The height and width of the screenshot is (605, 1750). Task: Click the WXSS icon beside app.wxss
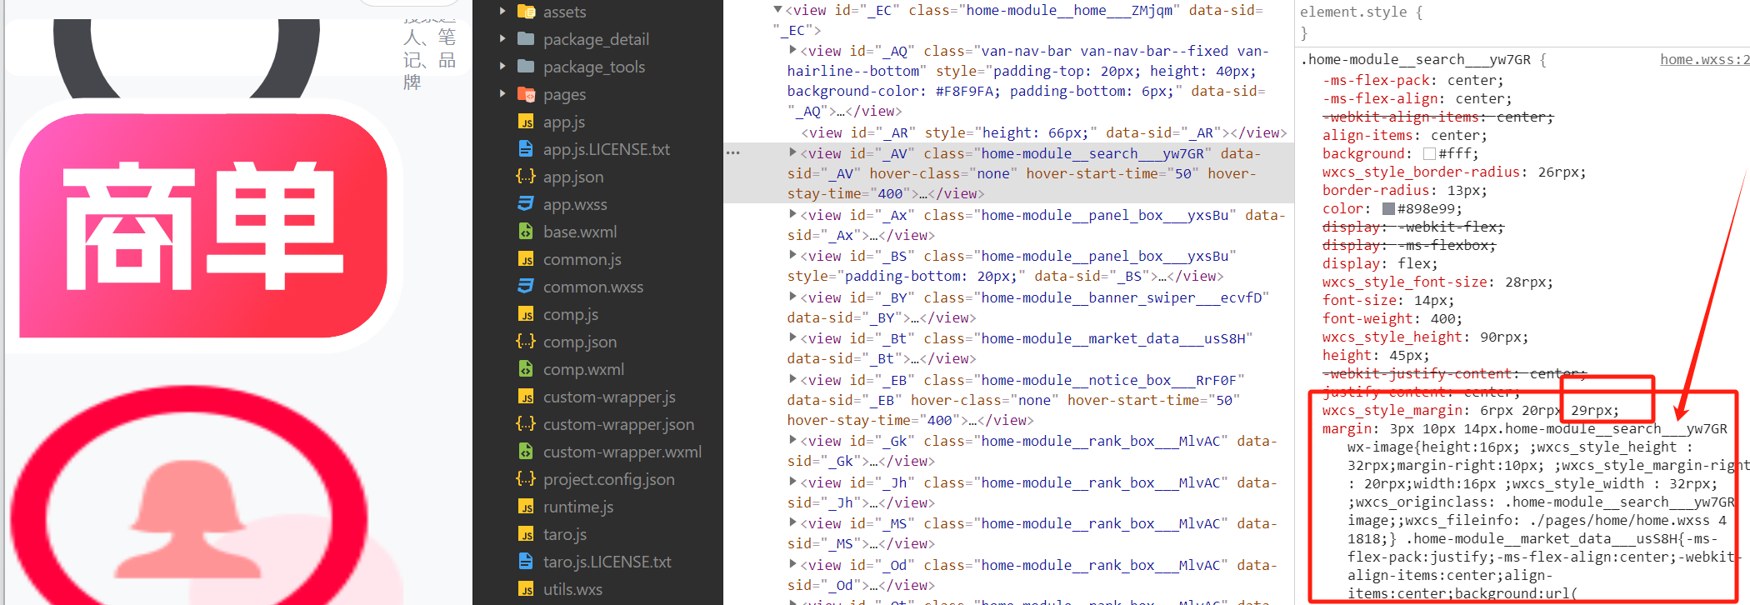[526, 204]
